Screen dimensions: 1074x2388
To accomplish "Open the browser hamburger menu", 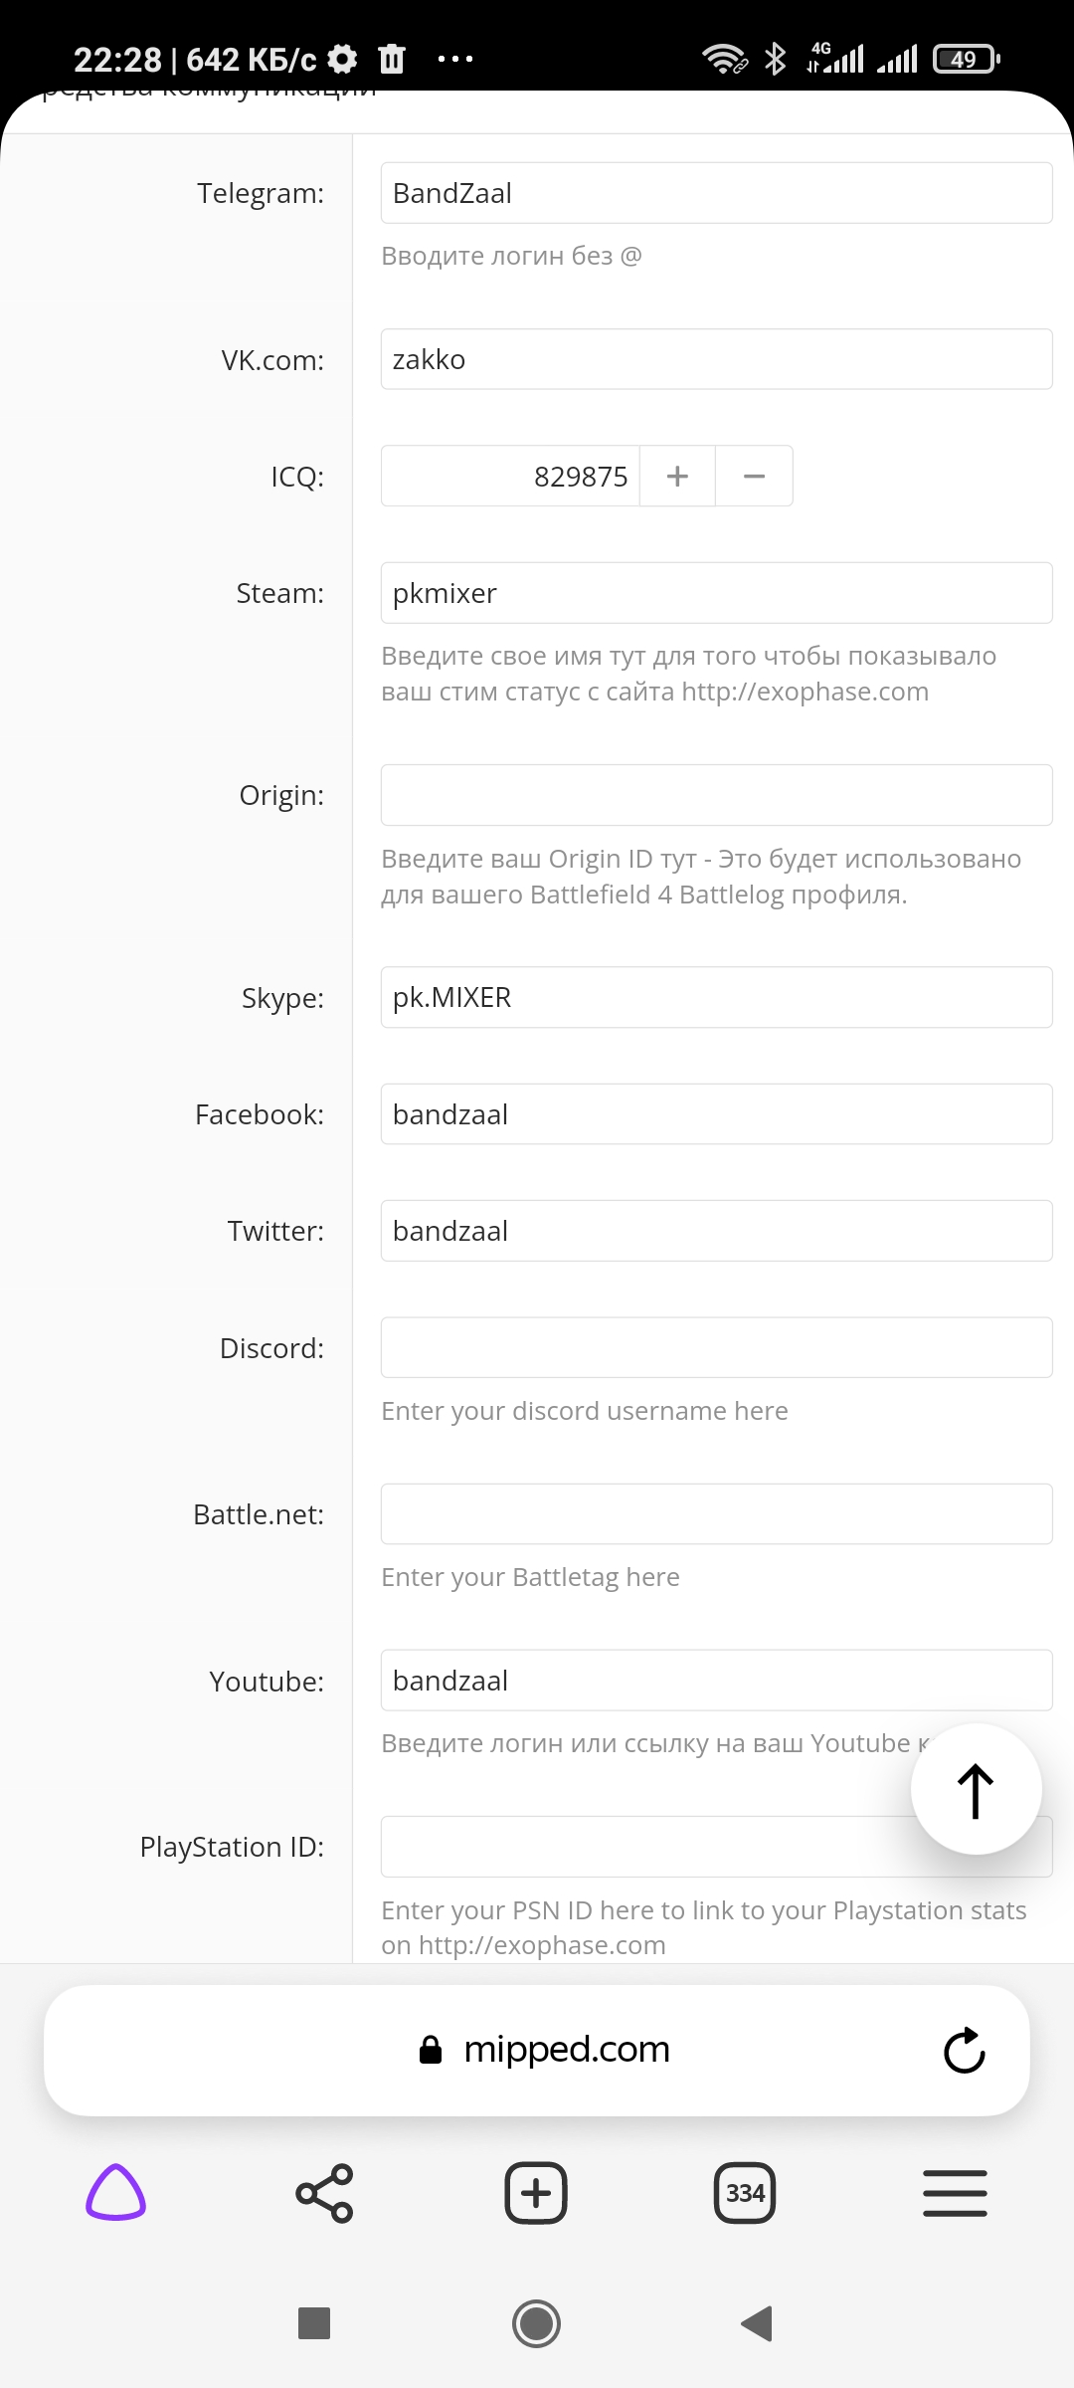I will coord(955,2193).
